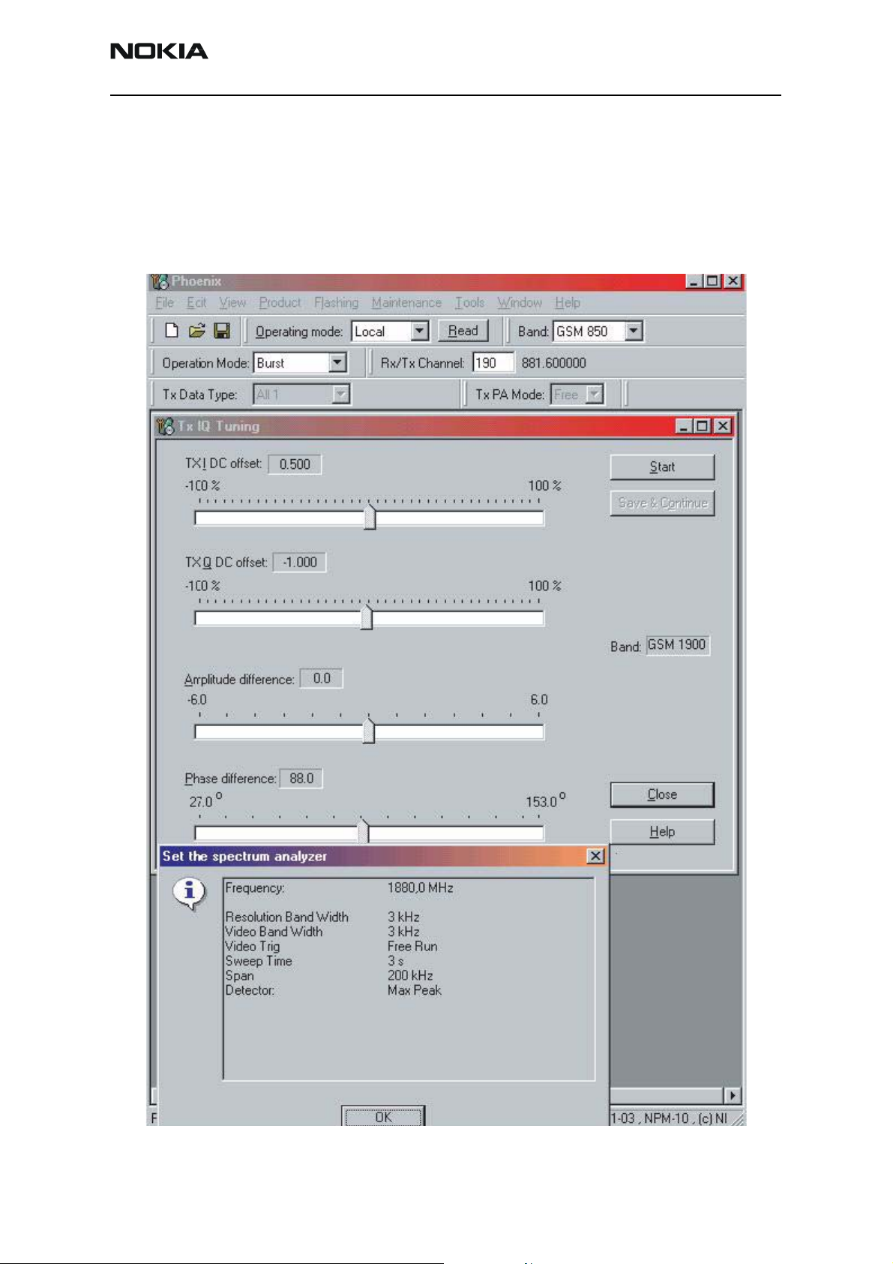Open the View menu
The image size is (893, 1264).
click(233, 303)
